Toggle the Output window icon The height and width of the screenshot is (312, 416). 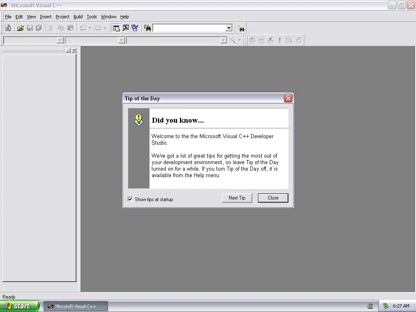click(x=126, y=28)
